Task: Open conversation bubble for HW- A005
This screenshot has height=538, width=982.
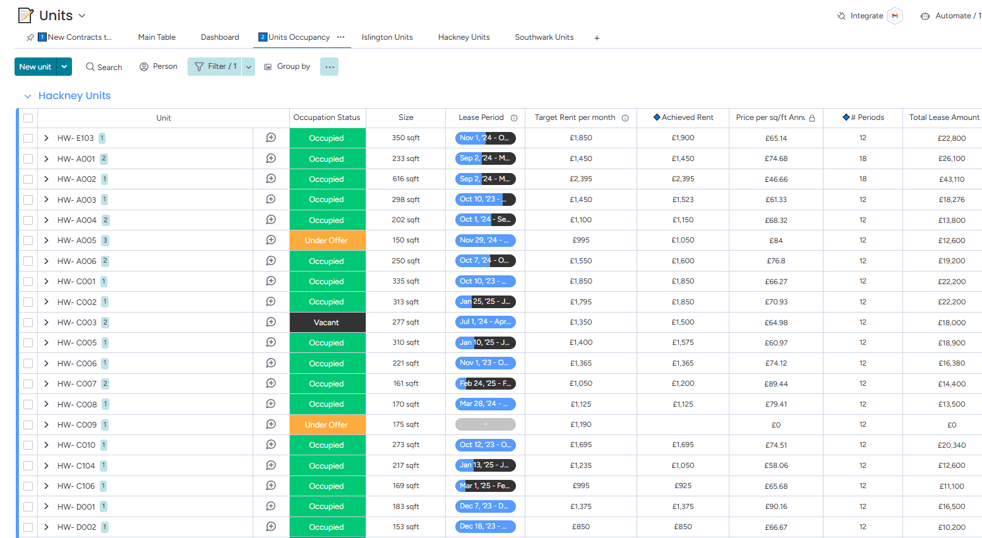Action: tap(271, 240)
